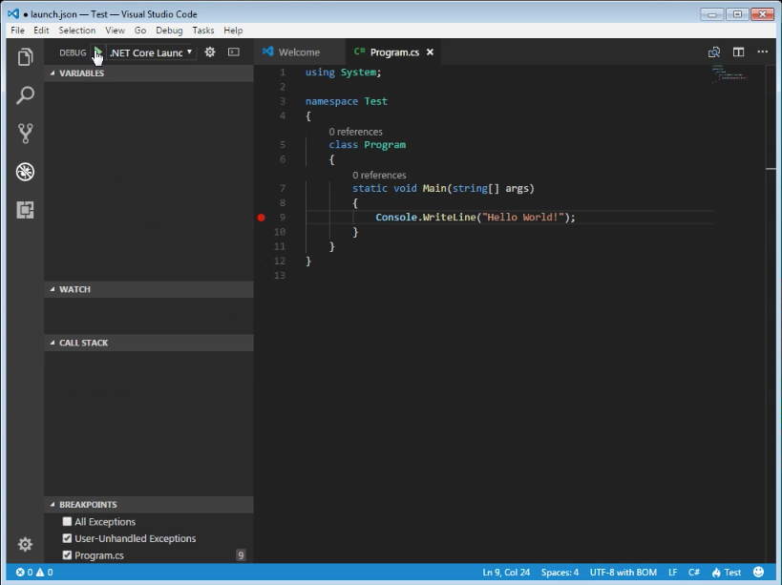Image resolution: width=782 pixels, height=585 pixels.
Task: Click the breakpoint red dot on line 9
Action: point(261,218)
